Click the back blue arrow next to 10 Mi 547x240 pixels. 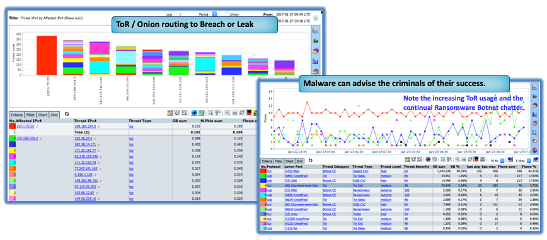coord(510,160)
